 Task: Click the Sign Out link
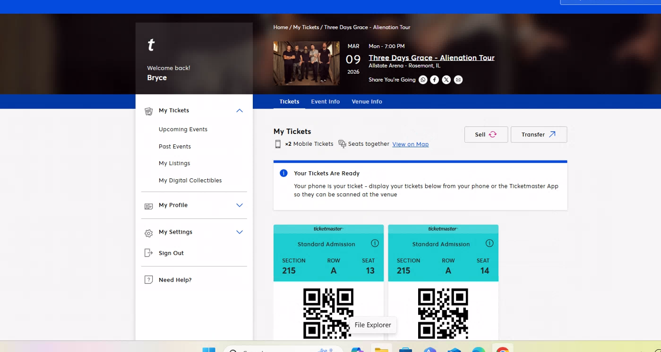(x=171, y=253)
